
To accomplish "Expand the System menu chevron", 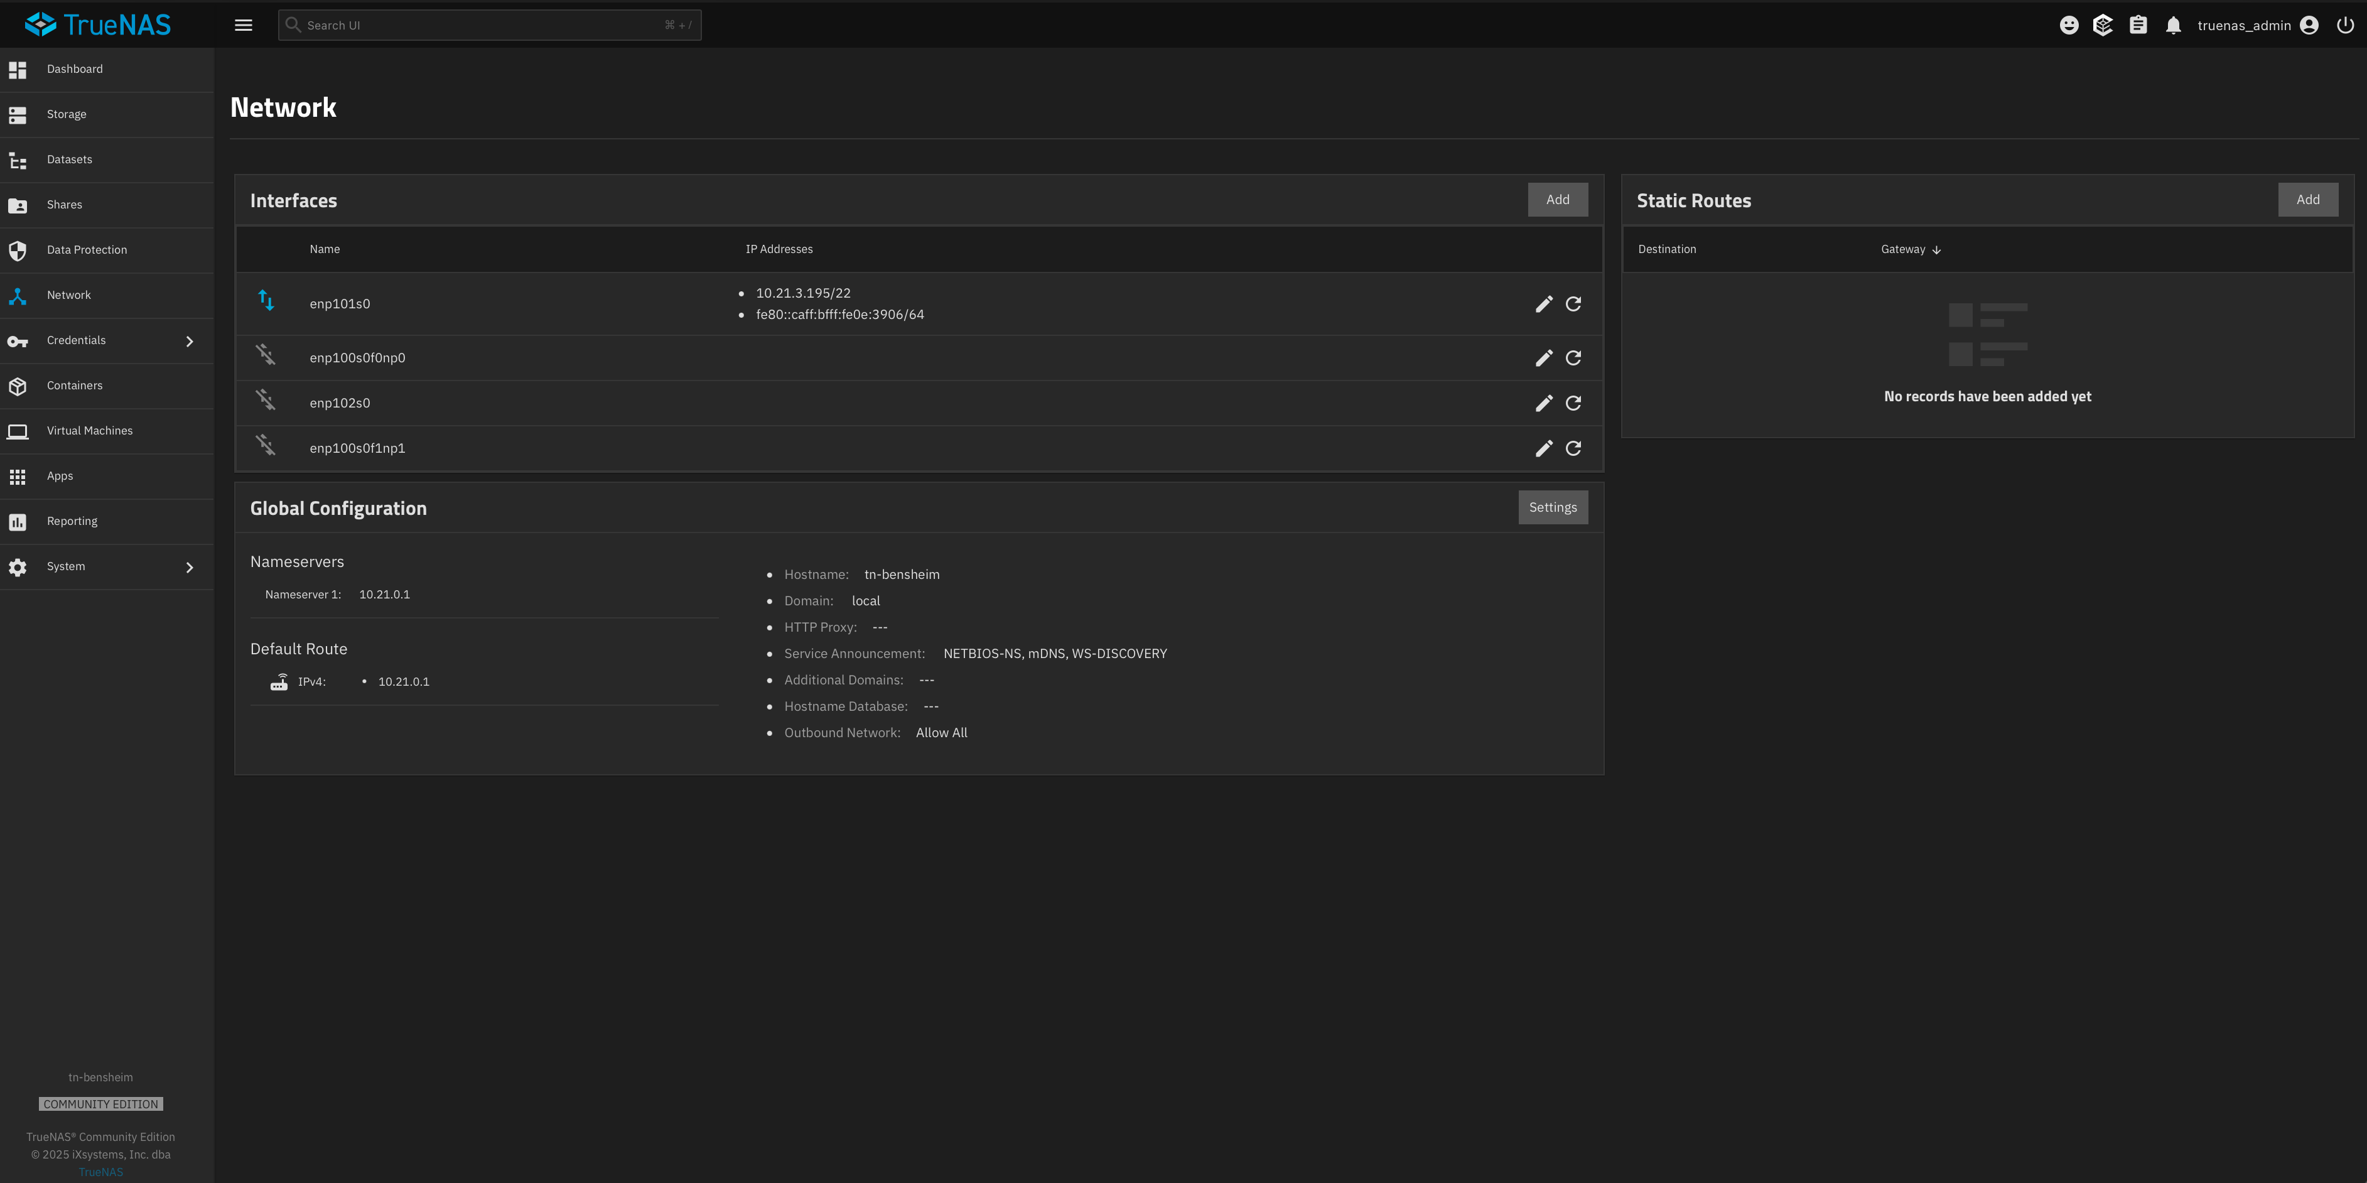I will [189, 567].
